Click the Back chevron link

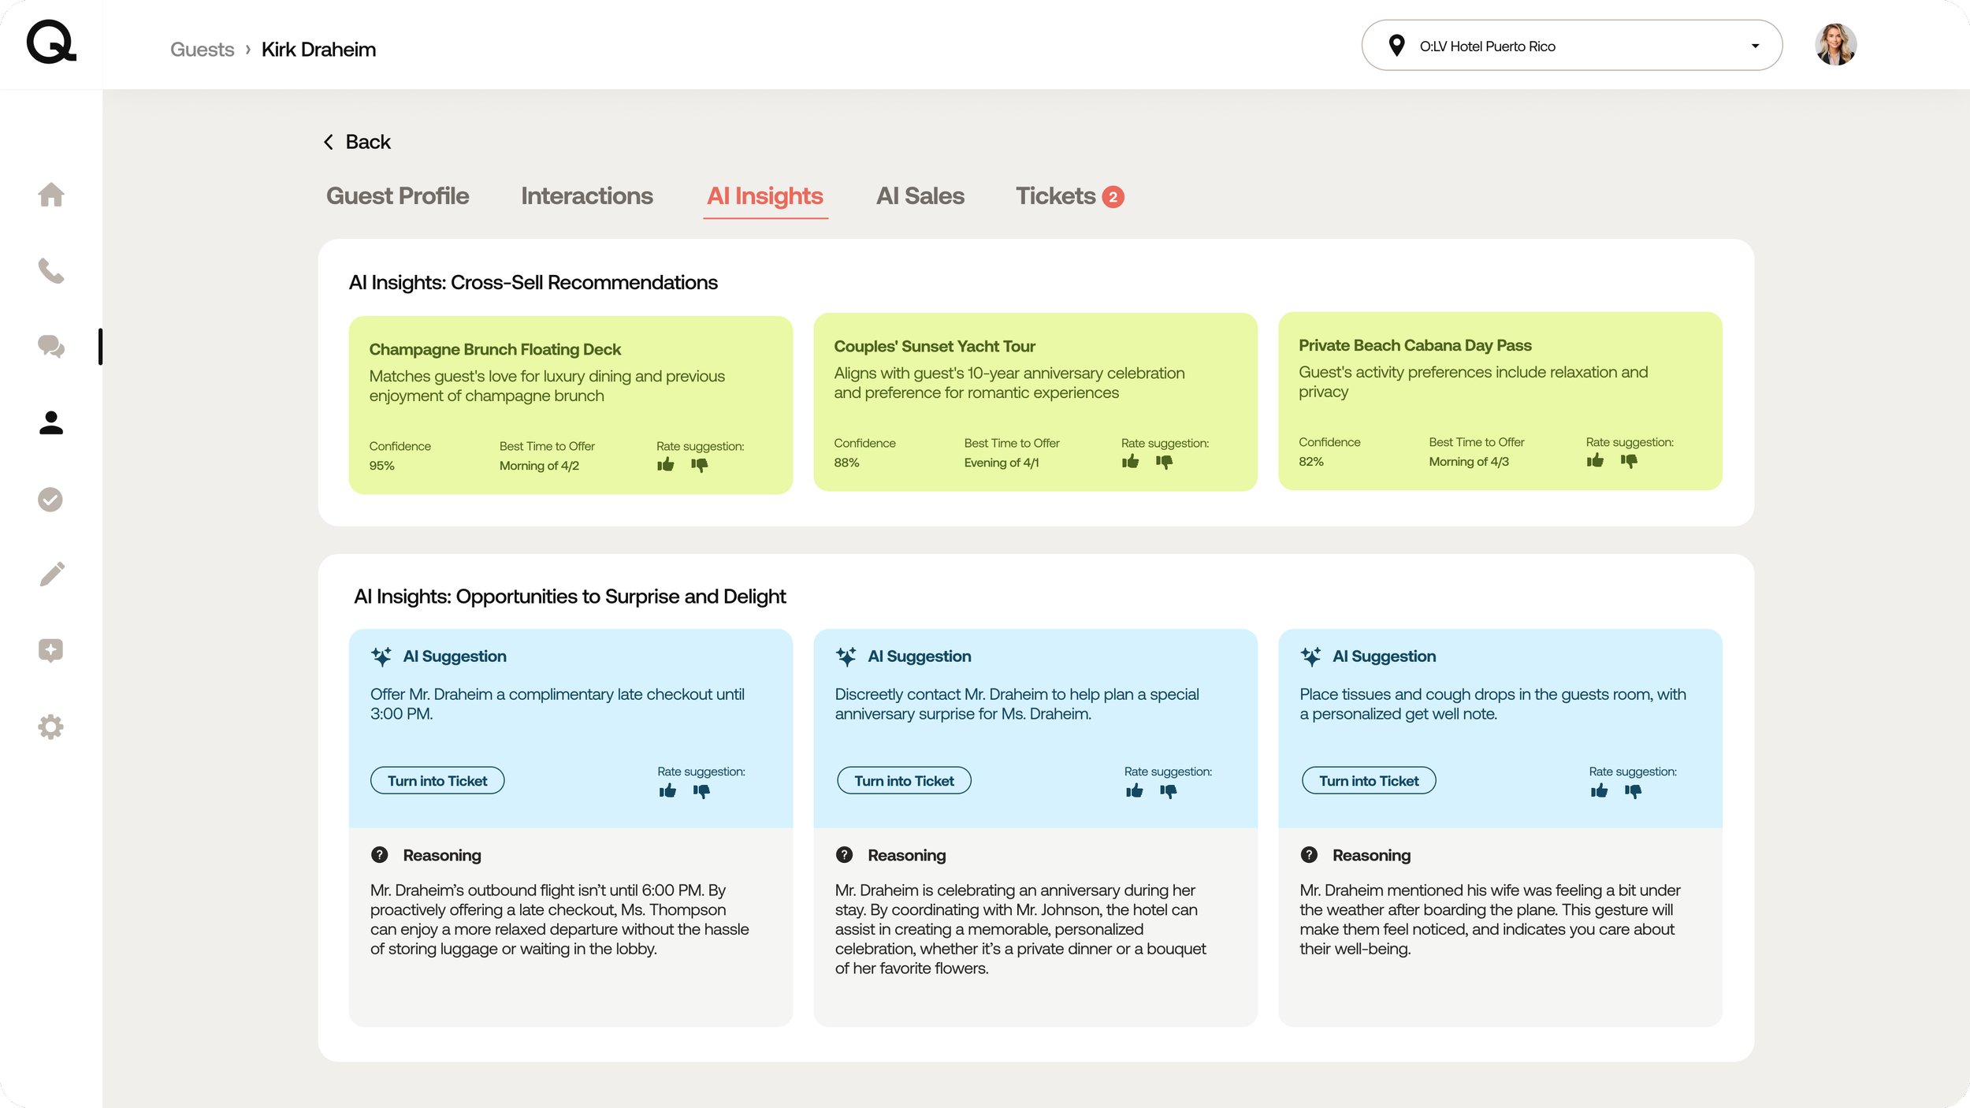(357, 142)
